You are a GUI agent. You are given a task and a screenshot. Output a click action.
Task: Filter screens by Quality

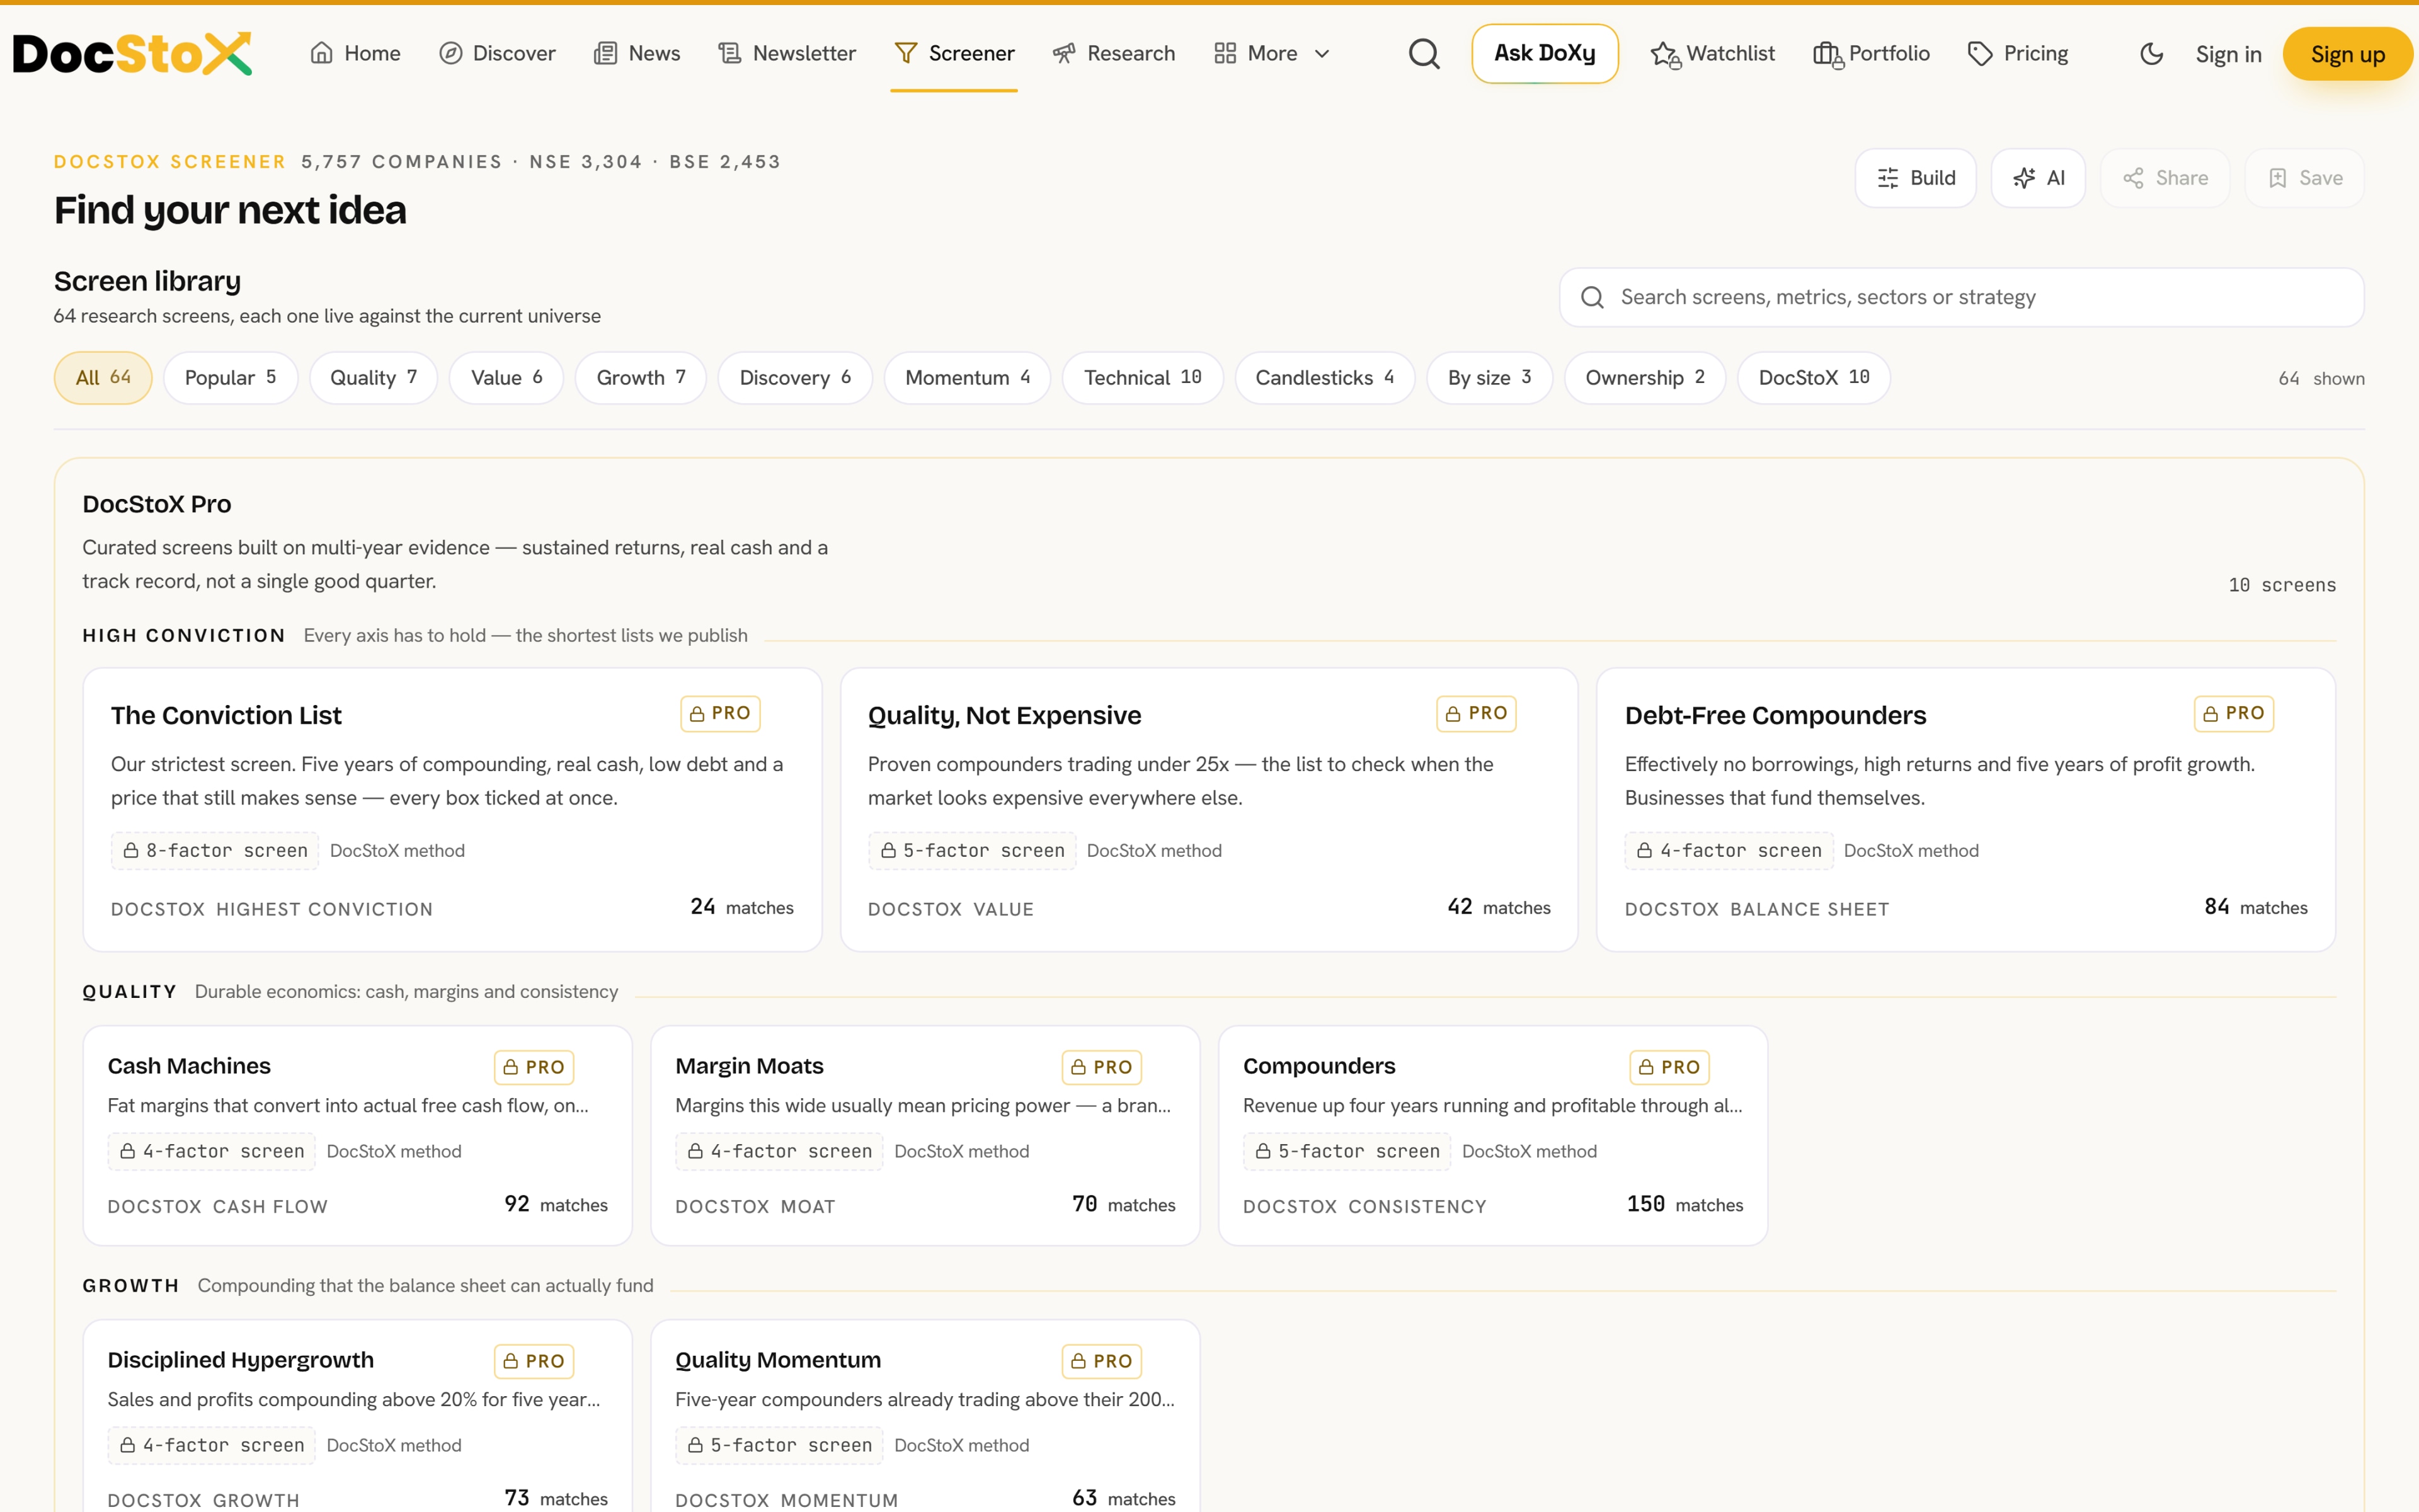[374, 378]
